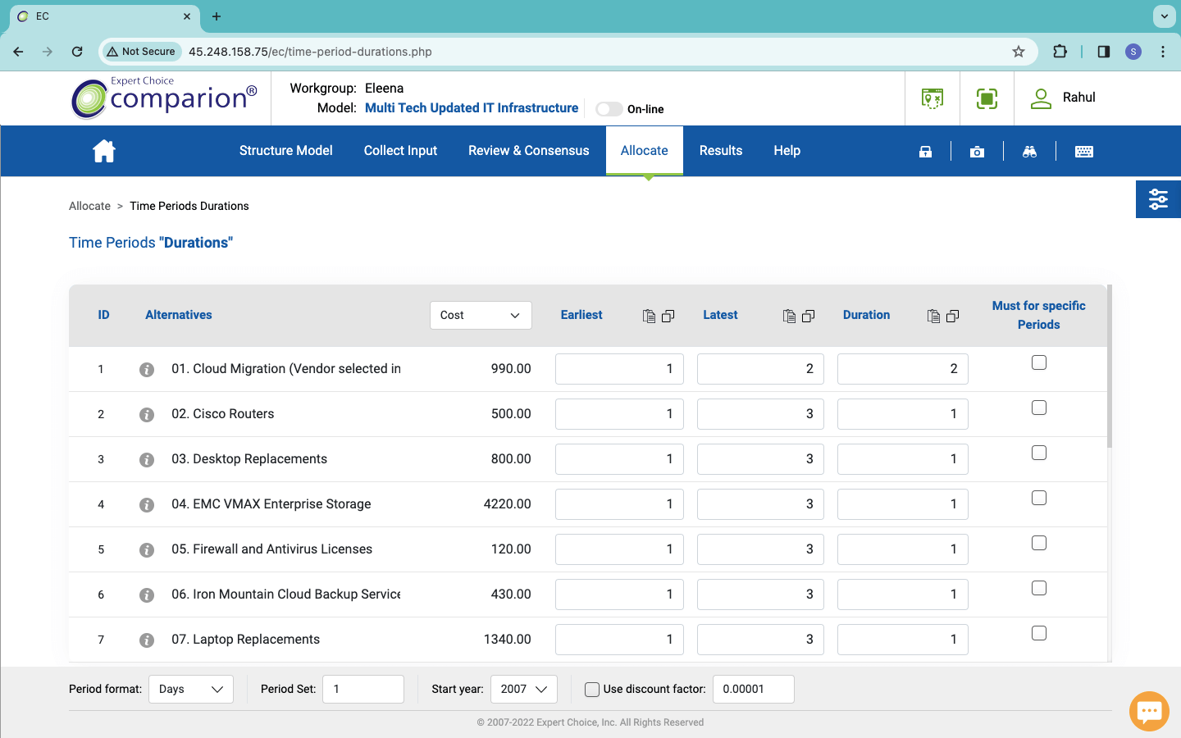Check Must for specific Periods for Firewall Licenses
Screen dimensions: 1181x738
click(x=1039, y=543)
